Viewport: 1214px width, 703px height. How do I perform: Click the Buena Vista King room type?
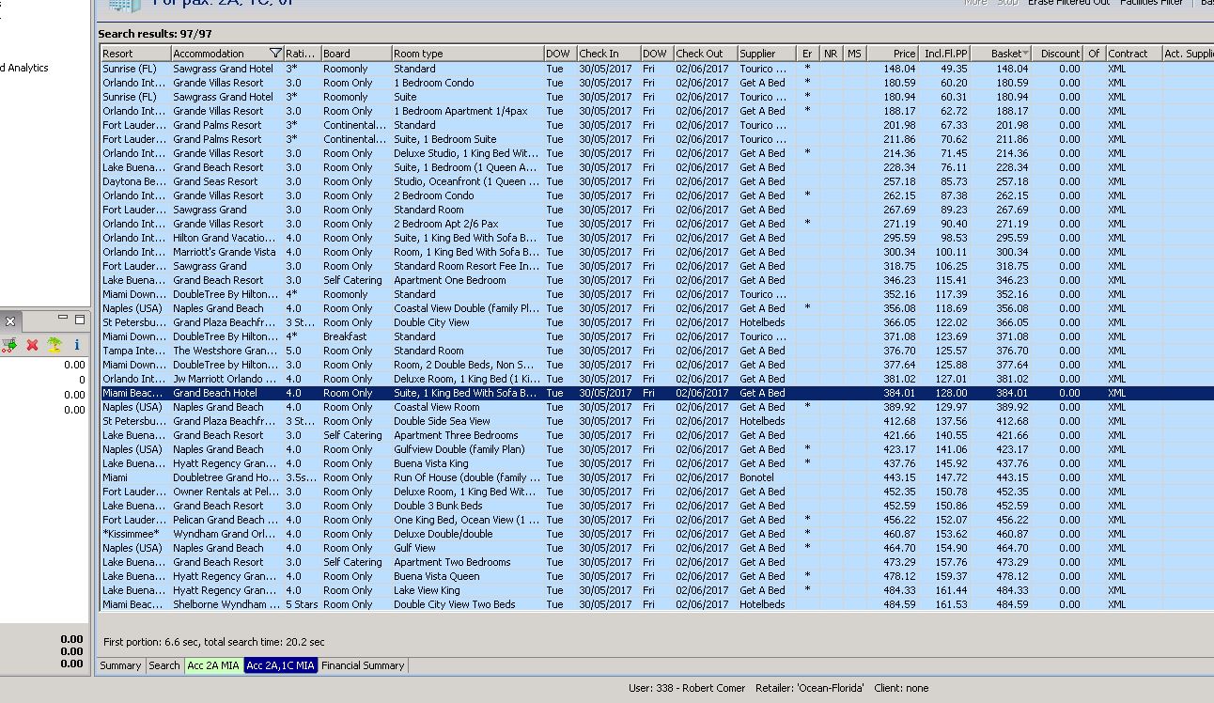pyautogui.click(x=467, y=463)
